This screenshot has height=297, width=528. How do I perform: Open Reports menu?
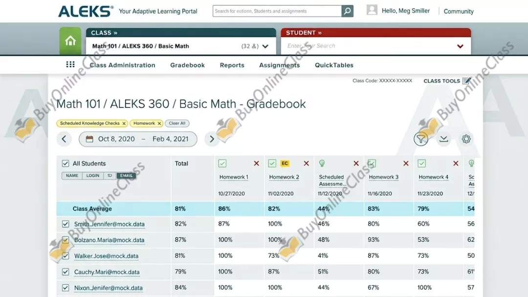click(x=232, y=65)
